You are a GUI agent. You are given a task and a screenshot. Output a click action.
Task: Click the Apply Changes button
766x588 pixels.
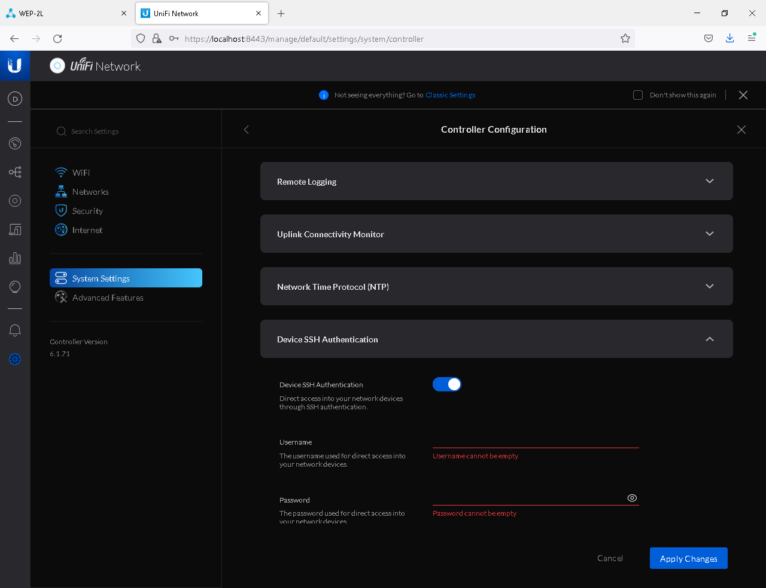pyautogui.click(x=689, y=558)
